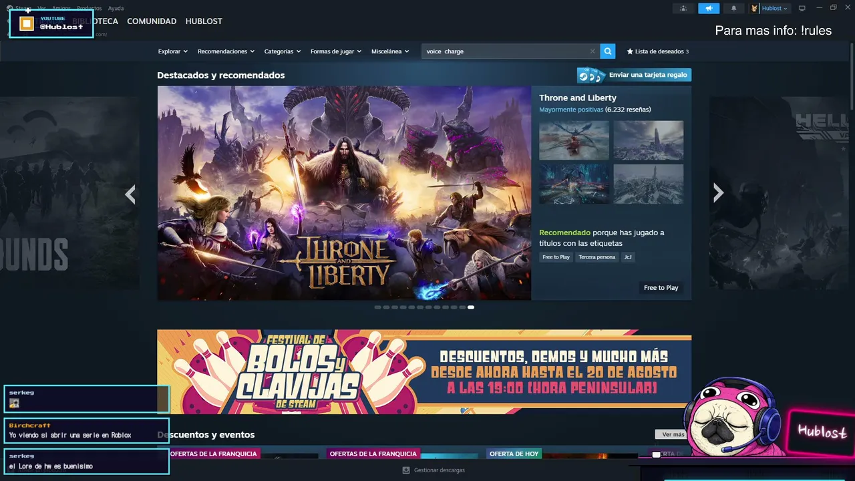View top-left Throne and Liberty screenshot
Viewport: 855px width, 481px height.
(574, 140)
